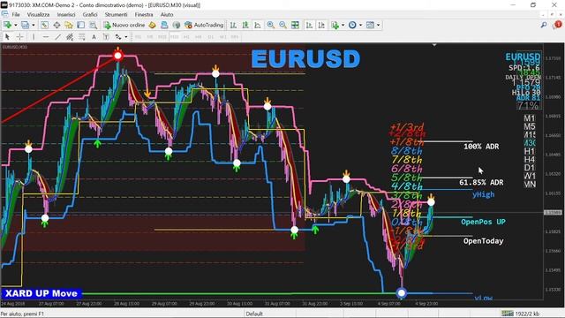
Task: Select the trendline drawing tool
Action: pyautogui.click(x=57, y=37)
